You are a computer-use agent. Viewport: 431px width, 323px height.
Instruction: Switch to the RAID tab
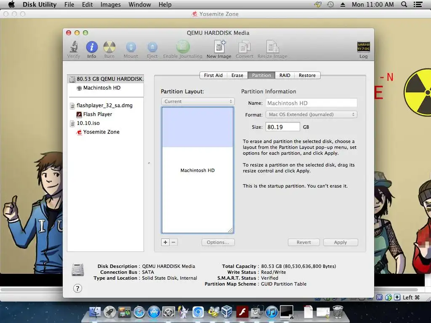(x=285, y=75)
